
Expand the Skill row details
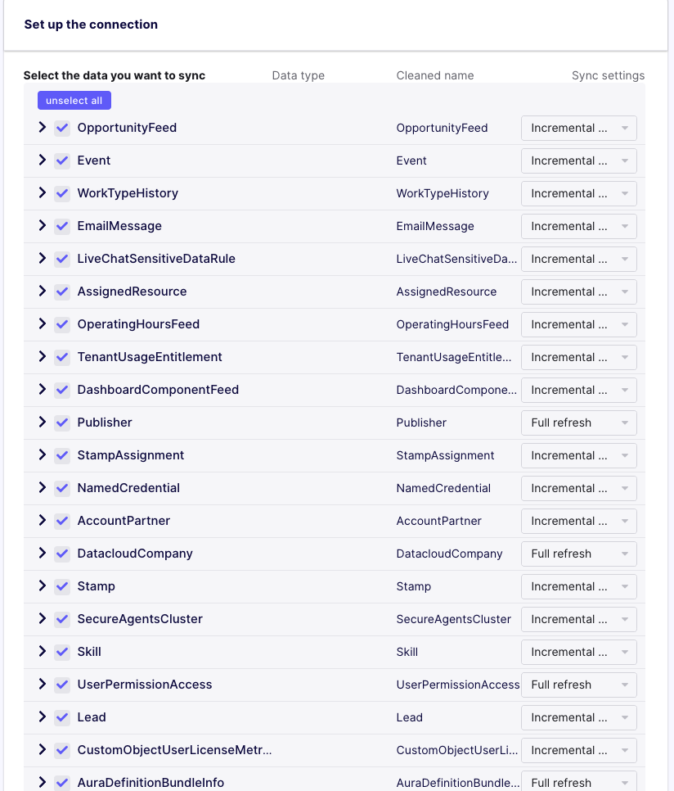(42, 652)
